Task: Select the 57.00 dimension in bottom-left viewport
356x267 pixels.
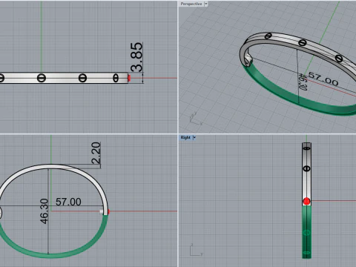Action: [68, 202]
